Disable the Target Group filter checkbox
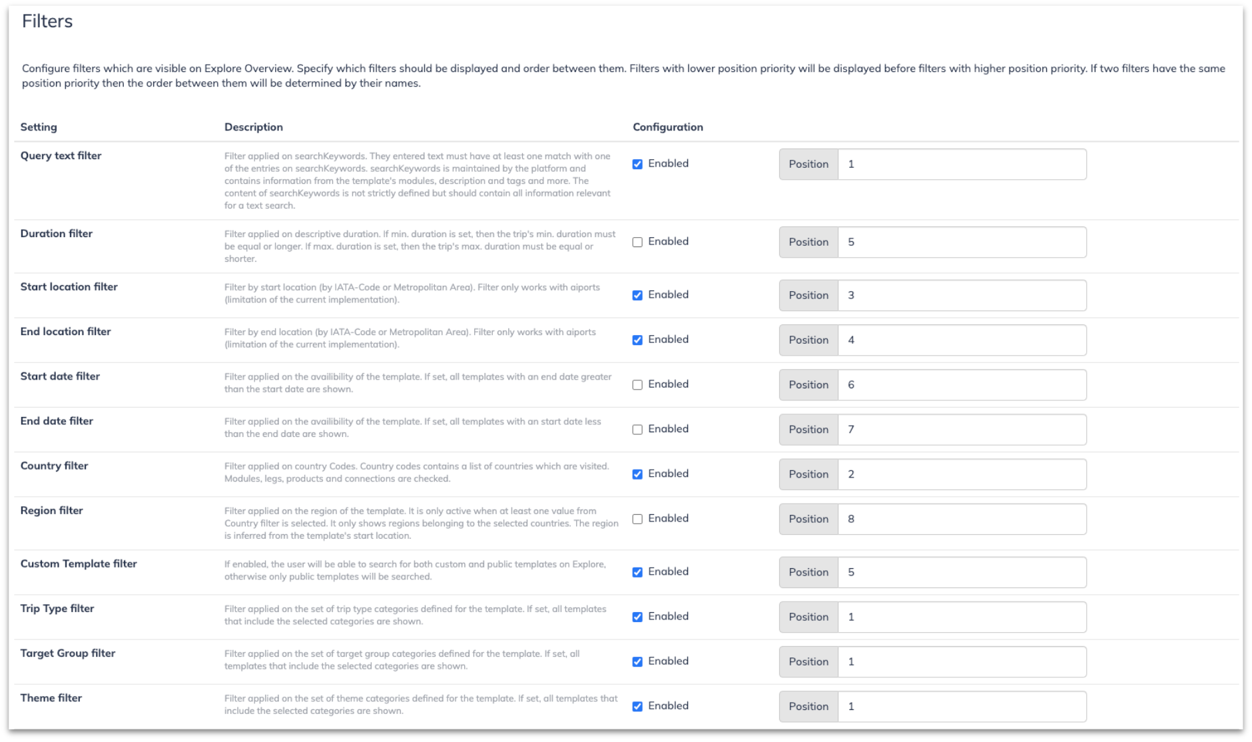The height and width of the screenshot is (742, 1252). tap(637, 661)
